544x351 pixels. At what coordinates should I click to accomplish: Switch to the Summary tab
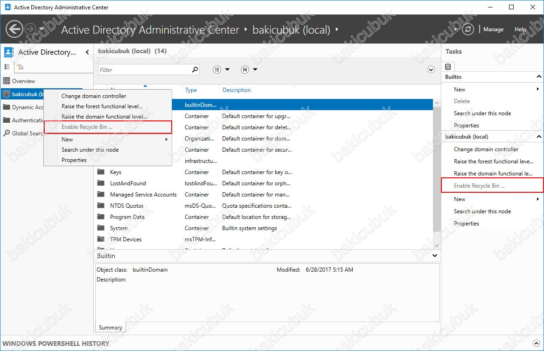110,327
